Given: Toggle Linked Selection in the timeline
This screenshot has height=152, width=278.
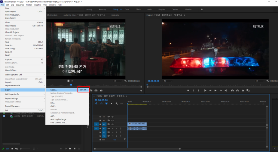Looking at the screenshot, I should (106, 103).
